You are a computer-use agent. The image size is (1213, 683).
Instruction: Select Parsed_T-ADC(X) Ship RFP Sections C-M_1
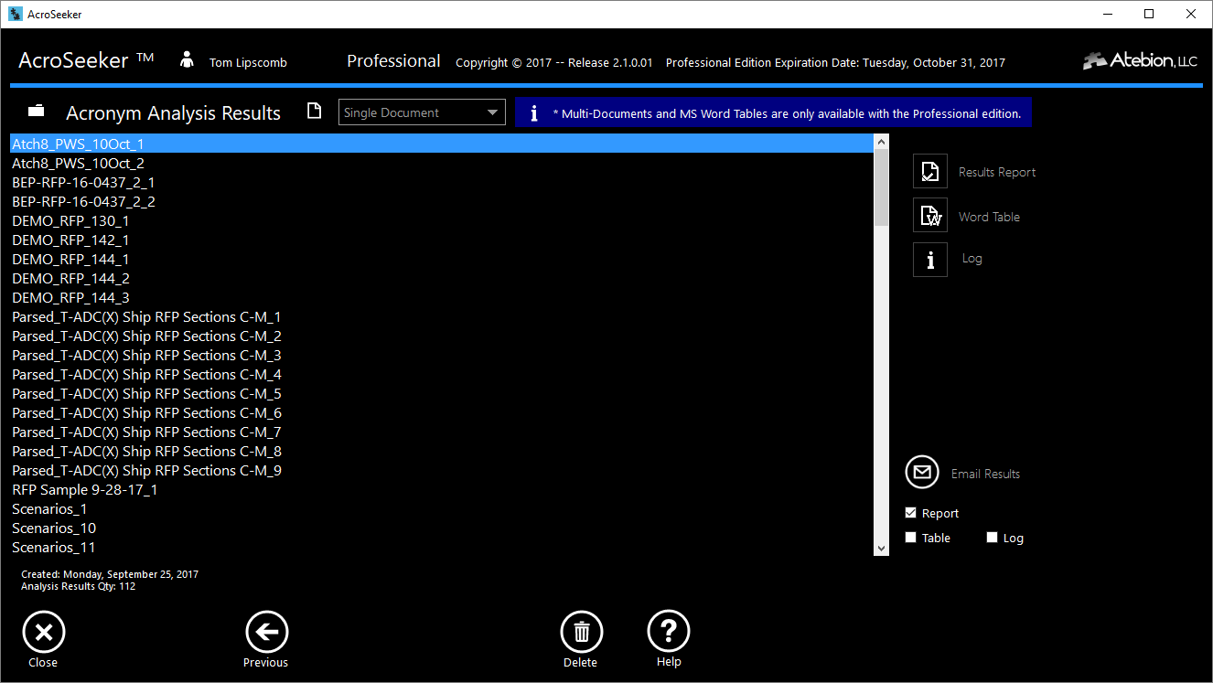point(442,316)
